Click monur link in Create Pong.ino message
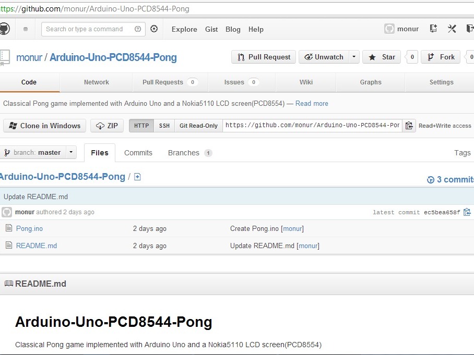Viewport: 474px width, 355px height. coord(292,228)
